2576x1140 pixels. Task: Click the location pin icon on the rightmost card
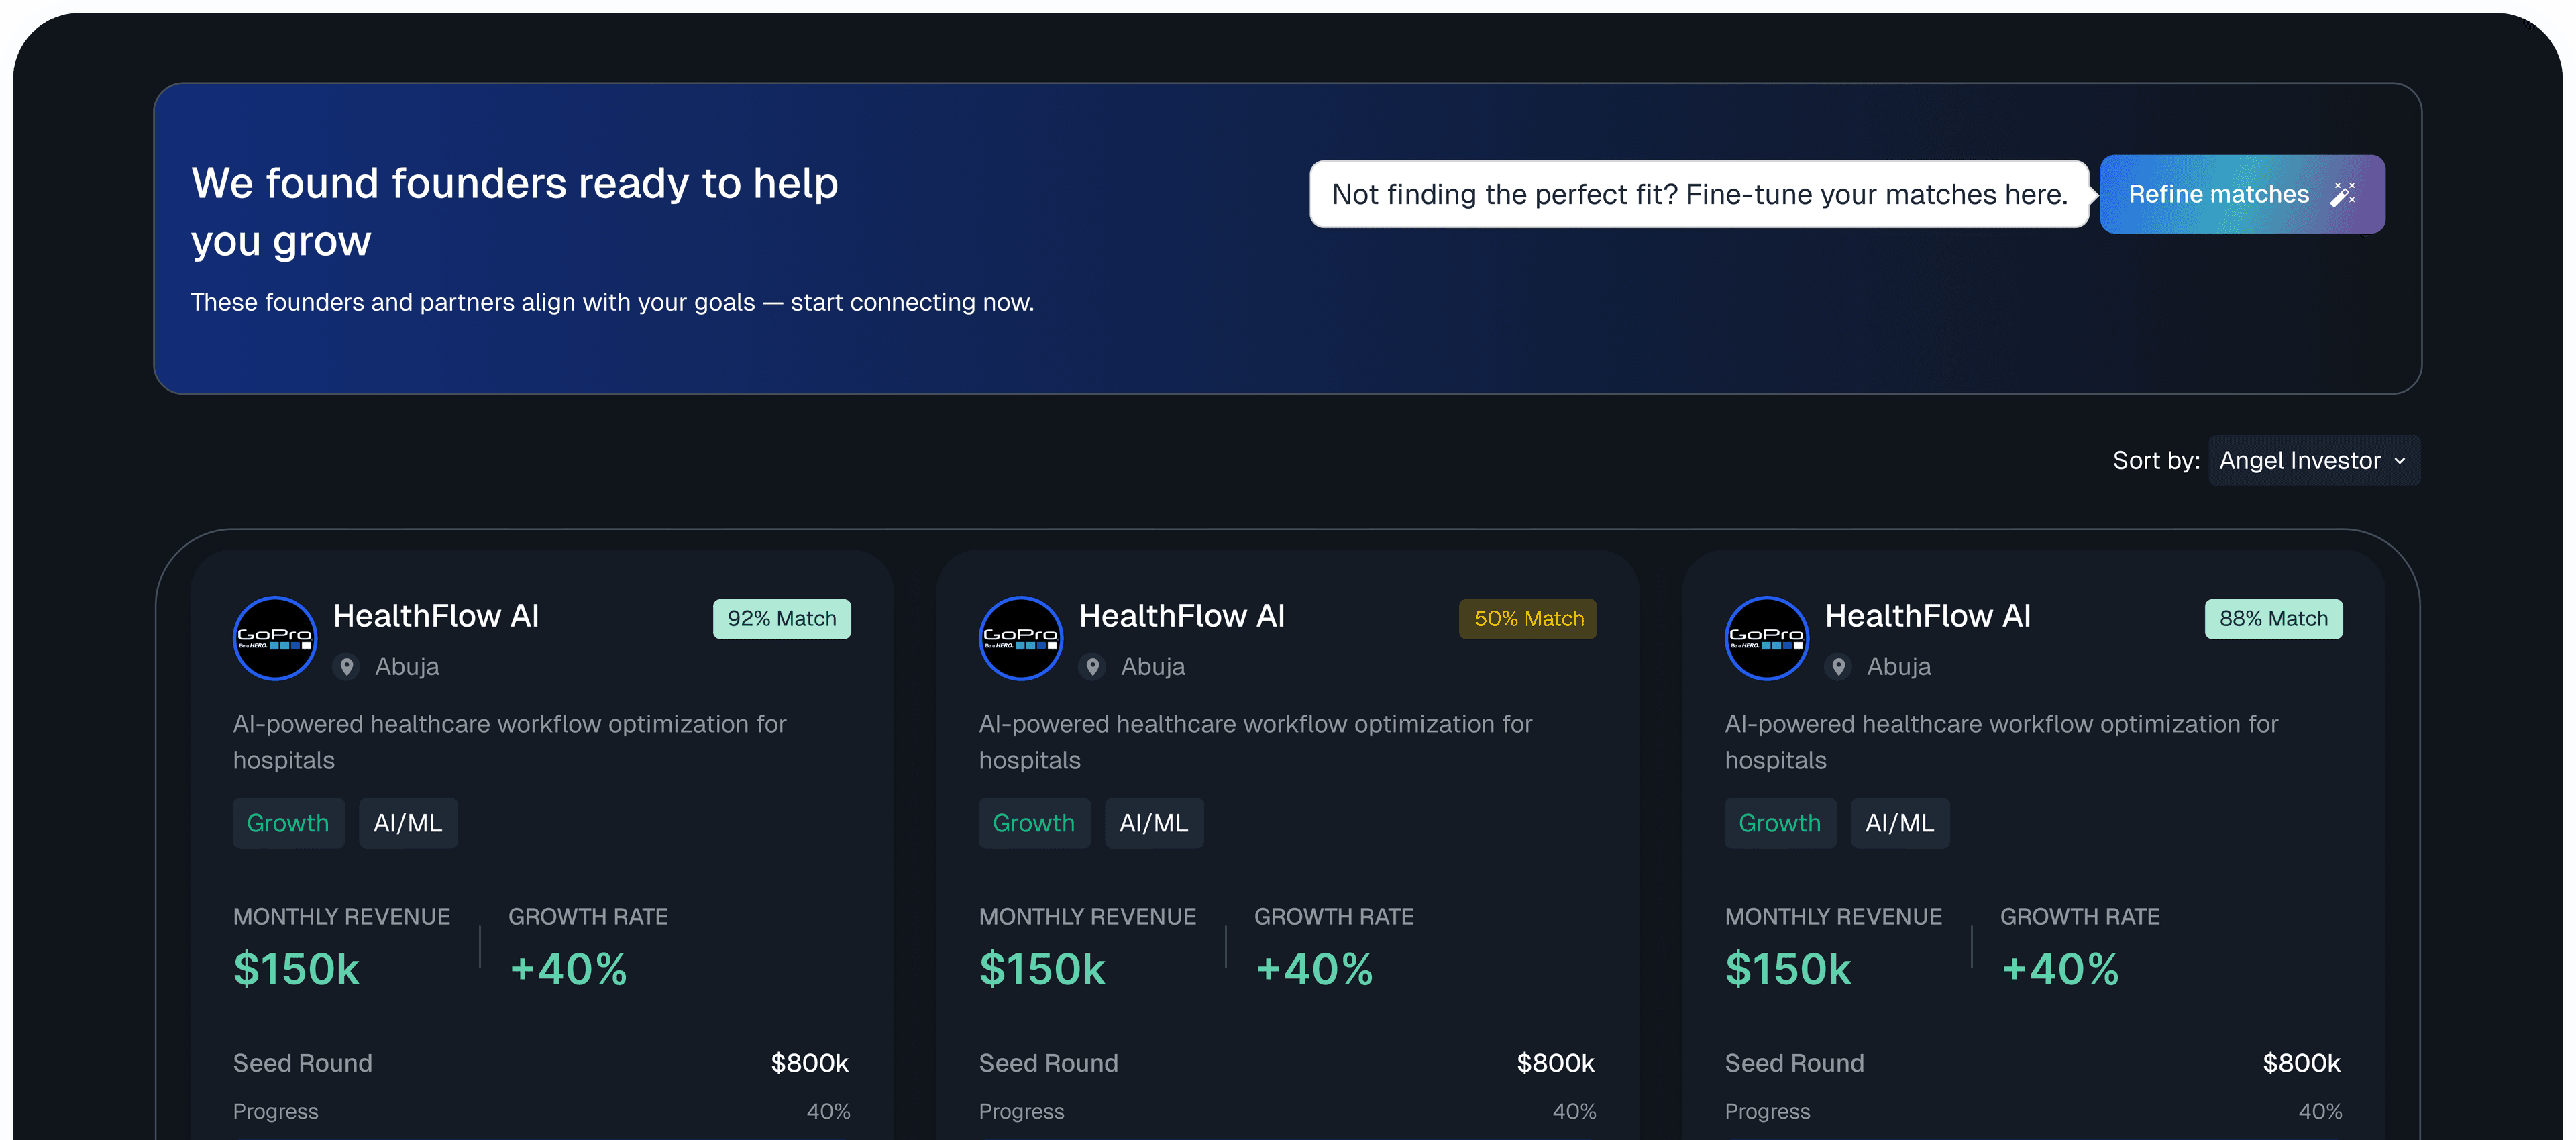(1838, 666)
